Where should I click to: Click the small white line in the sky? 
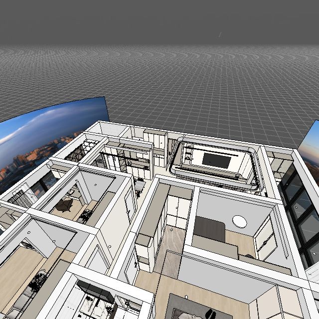click(x=219, y=35)
